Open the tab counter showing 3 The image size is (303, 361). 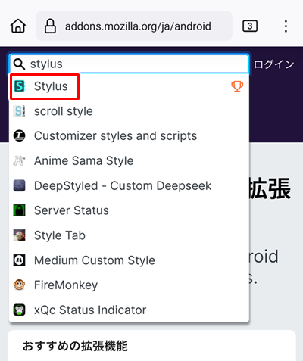(x=250, y=26)
